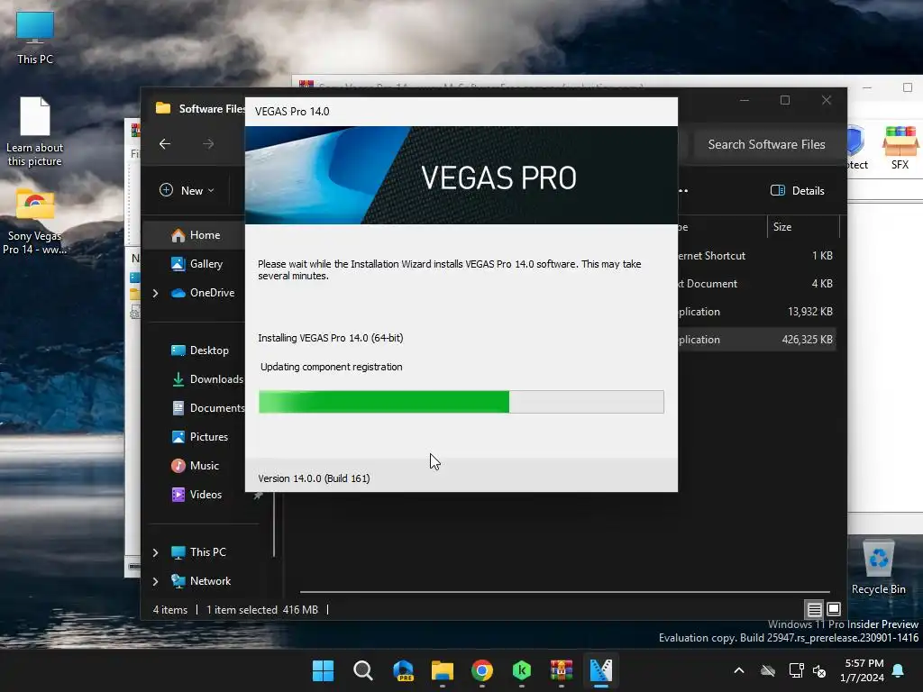Open Pictures quick access folder
The image size is (923, 692).
[x=199, y=437]
